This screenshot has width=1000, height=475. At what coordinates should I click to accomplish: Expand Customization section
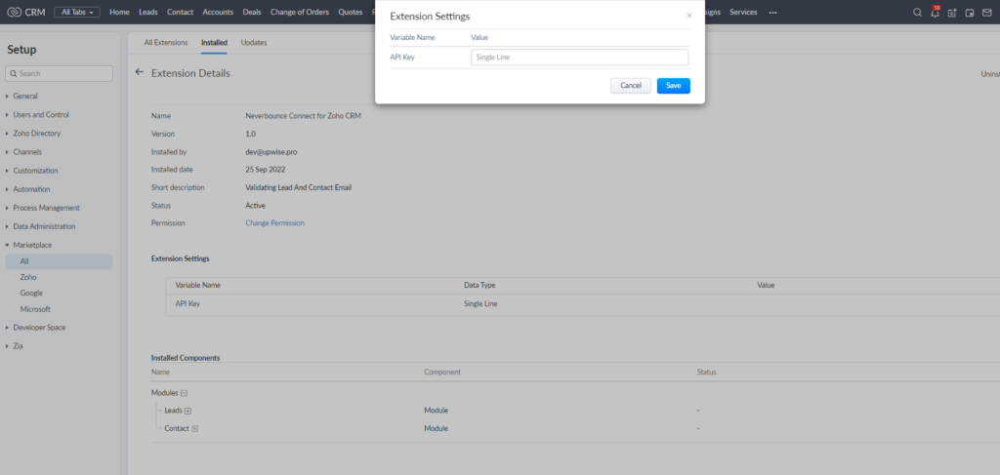pyautogui.click(x=35, y=171)
